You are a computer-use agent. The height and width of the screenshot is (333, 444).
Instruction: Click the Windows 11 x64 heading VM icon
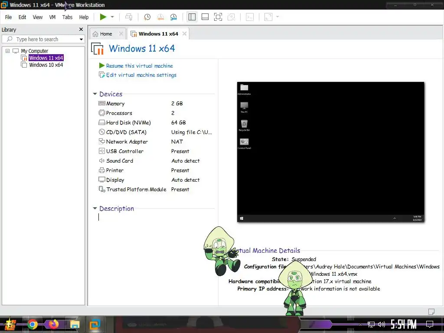pyautogui.click(x=97, y=49)
